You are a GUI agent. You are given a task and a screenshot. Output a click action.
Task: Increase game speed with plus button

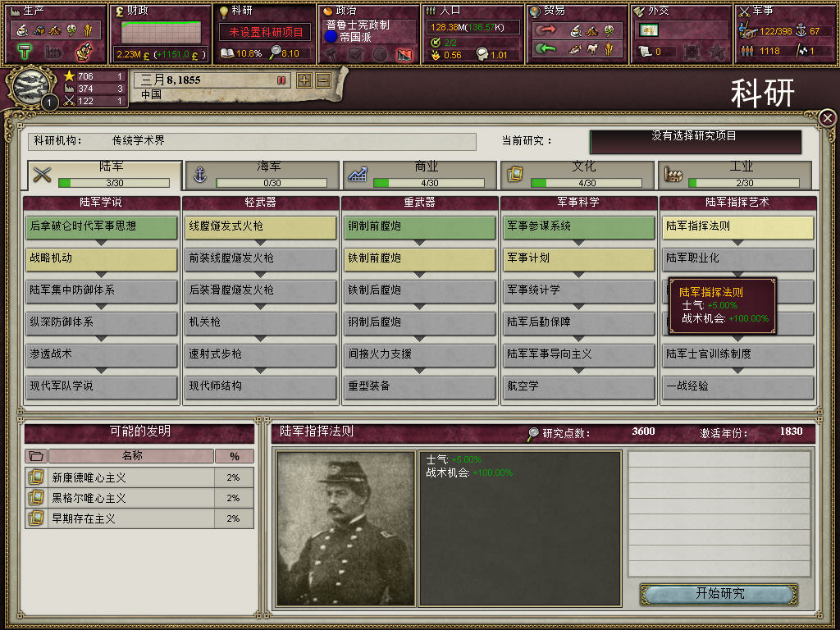click(x=304, y=80)
